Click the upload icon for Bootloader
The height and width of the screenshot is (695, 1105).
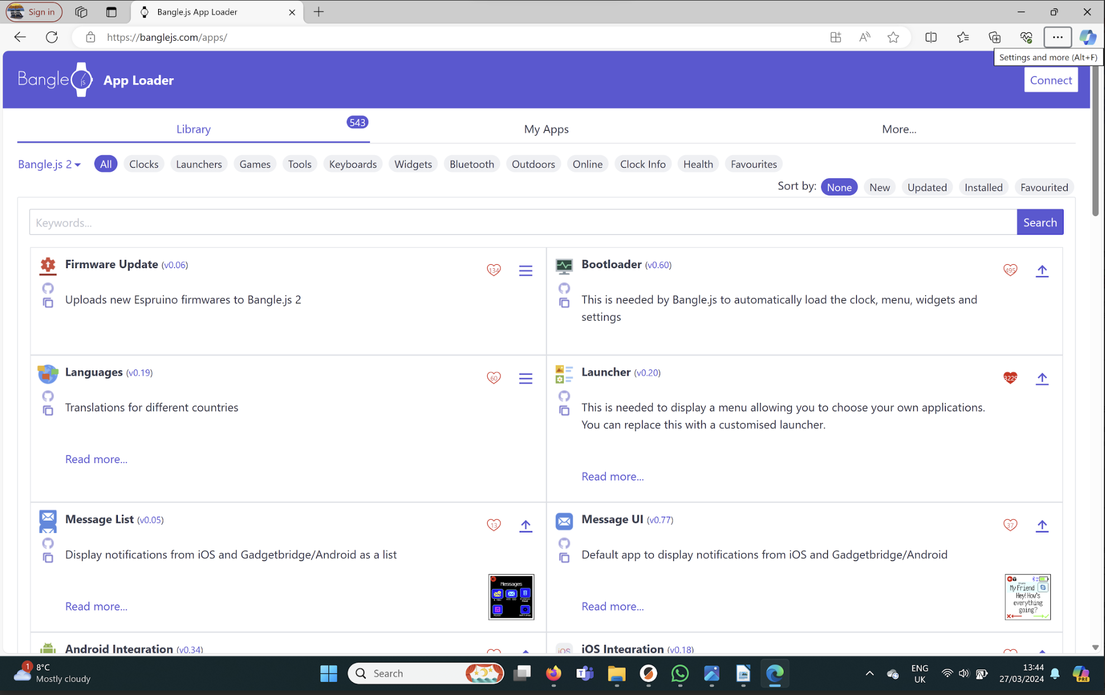1042,270
